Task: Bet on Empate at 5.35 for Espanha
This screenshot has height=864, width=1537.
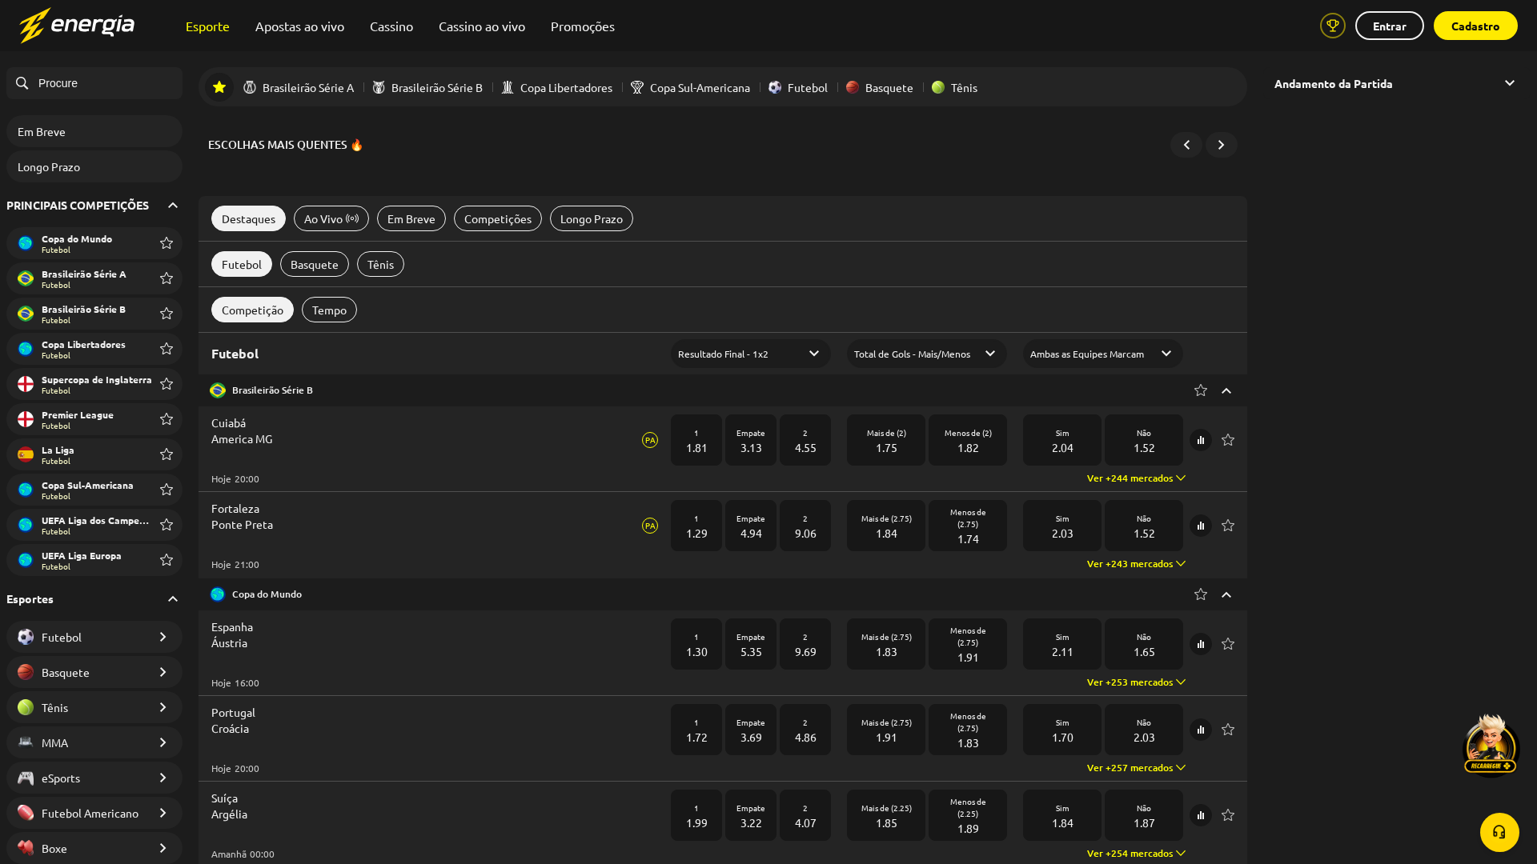Action: click(x=751, y=644)
